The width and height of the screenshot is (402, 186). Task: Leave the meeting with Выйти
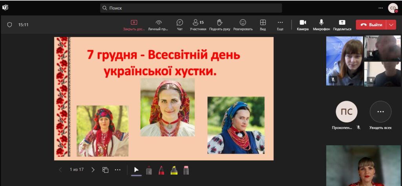tap(371, 25)
